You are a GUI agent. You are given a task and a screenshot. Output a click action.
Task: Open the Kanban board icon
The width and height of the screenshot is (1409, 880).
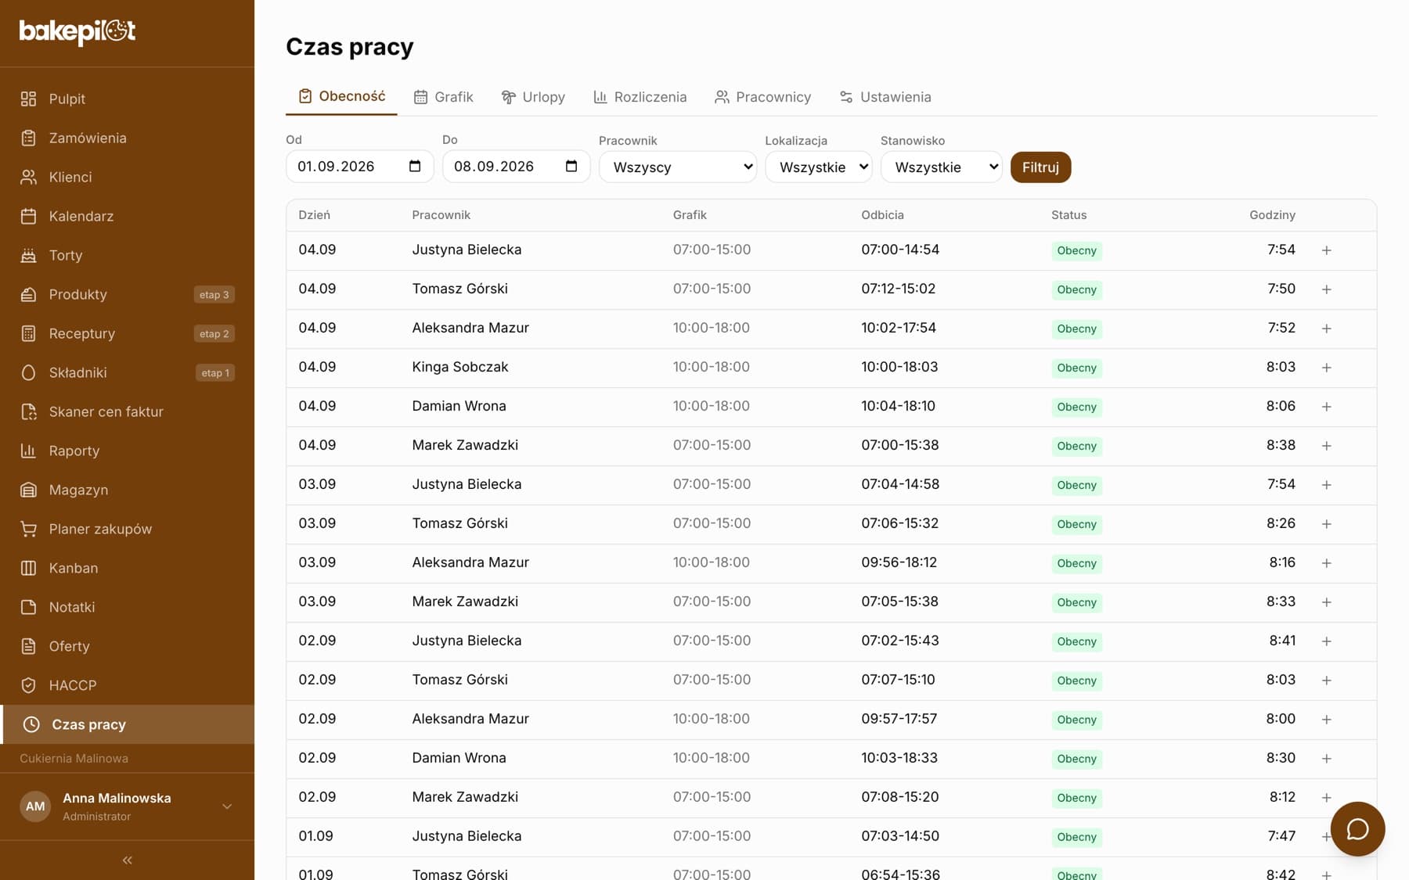click(x=28, y=568)
